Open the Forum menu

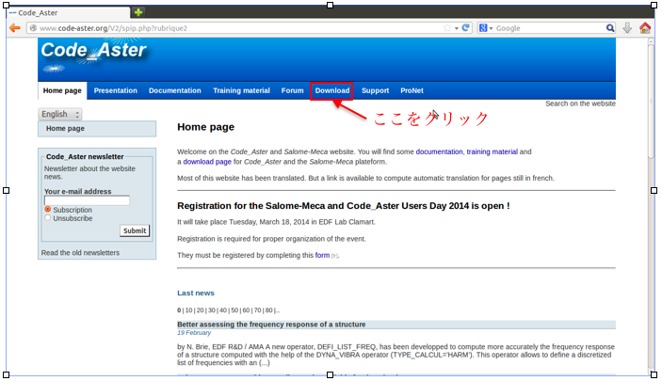pos(293,90)
